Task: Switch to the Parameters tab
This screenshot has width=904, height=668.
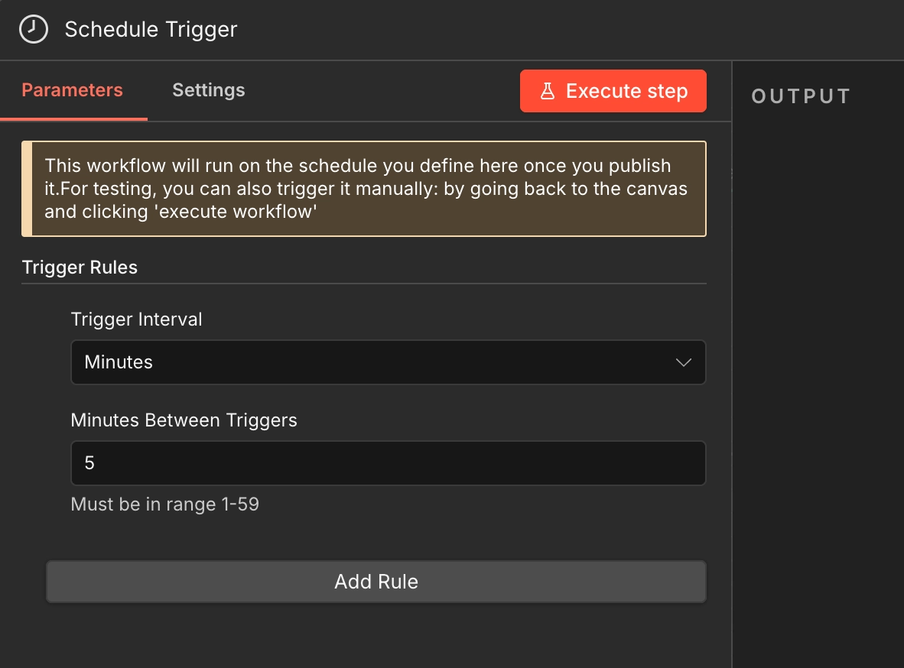Action: tap(72, 90)
